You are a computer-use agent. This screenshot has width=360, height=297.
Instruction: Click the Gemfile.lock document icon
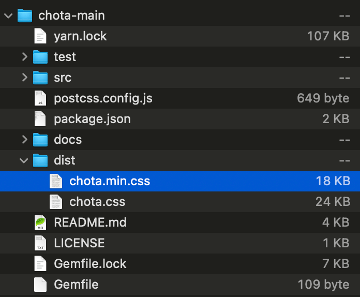(40, 264)
